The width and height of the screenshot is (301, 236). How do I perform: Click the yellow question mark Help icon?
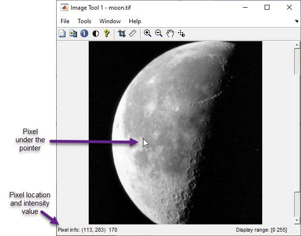(107, 33)
